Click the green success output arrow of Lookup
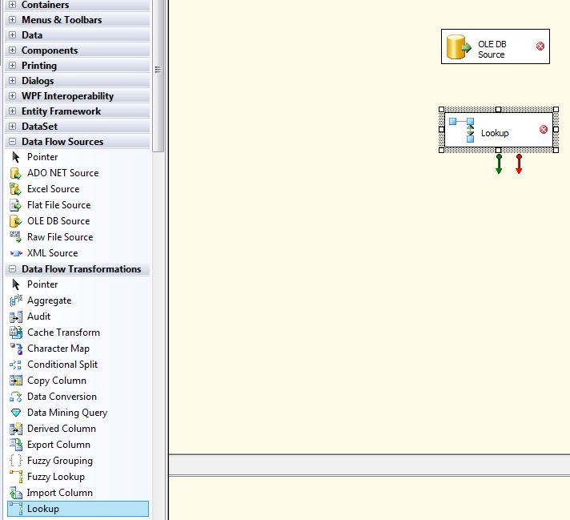This screenshot has height=520, width=570. pos(499,164)
